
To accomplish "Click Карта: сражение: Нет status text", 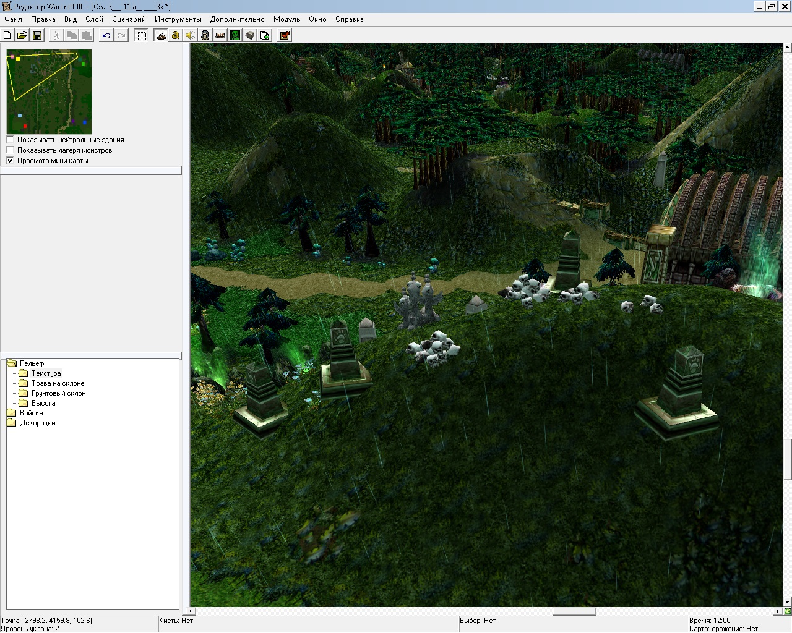I will [x=723, y=629].
